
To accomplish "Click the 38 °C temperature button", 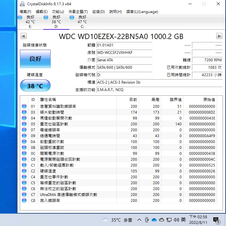I will pos(35,86).
